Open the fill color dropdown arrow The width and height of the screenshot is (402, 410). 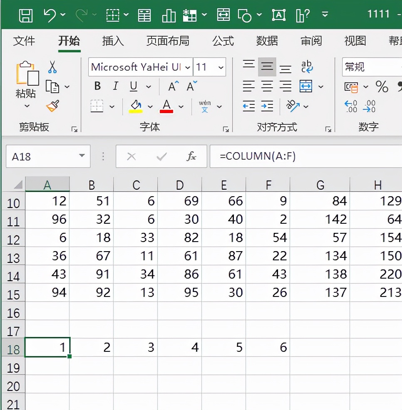pyautogui.click(x=150, y=107)
